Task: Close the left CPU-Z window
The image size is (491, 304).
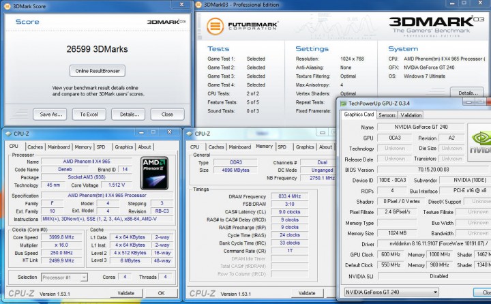Action: tap(169, 132)
